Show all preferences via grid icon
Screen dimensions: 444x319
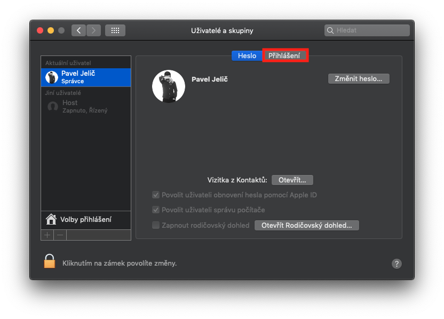(x=115, y=30)
